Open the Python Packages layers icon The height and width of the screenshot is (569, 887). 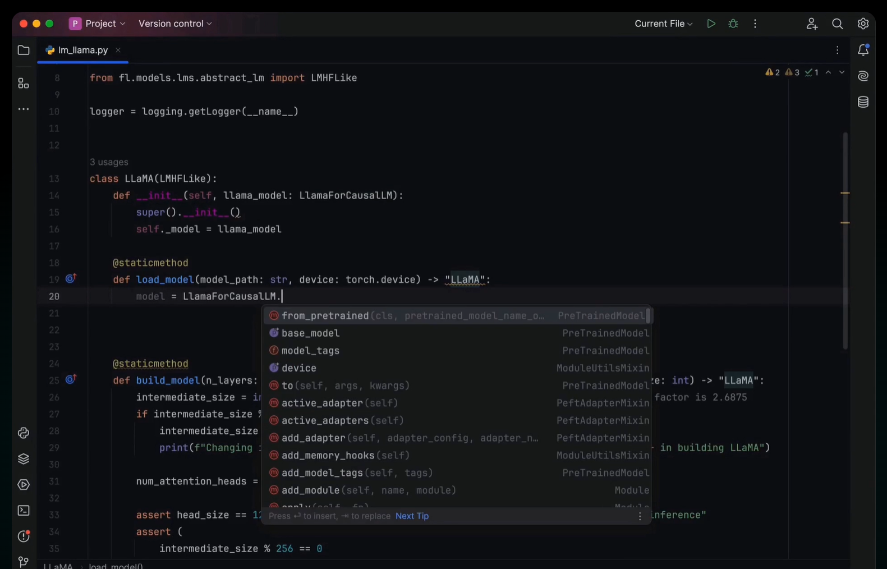tap(24, 459)
